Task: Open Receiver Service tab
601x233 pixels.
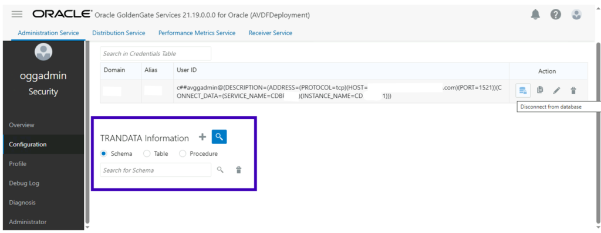Action: pyautogui.click(x=271, y=33)
